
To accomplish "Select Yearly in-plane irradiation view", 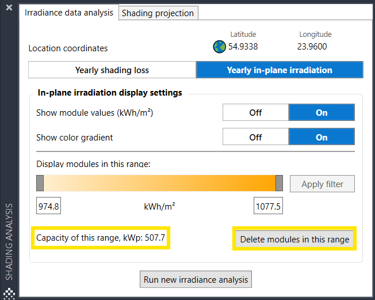I will (x=280, y=70).
